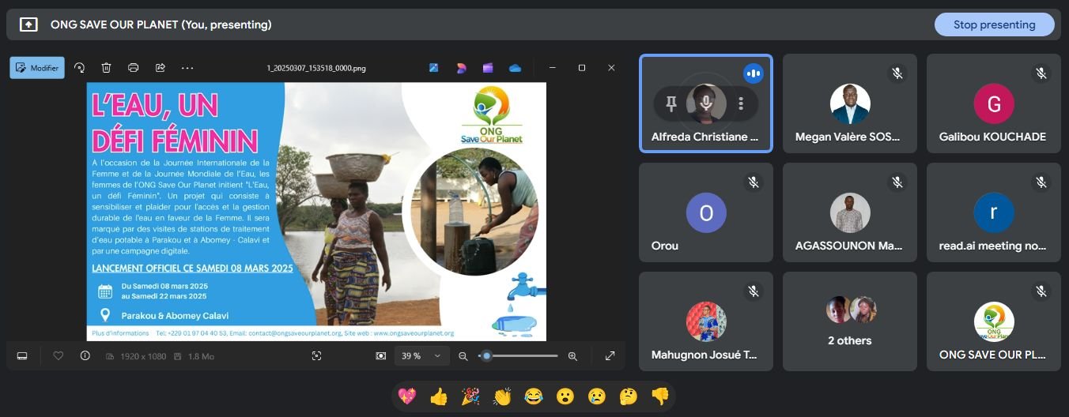The image size is (1069, 417).
Task: Maximize the Photos viewer window
Action: [582, 68]
